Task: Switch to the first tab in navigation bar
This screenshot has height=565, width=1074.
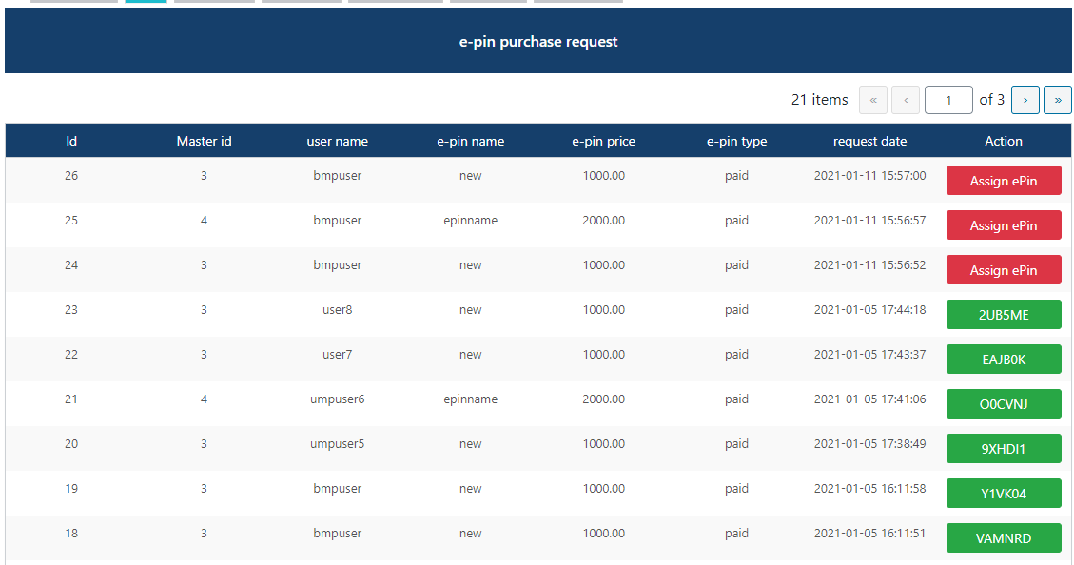Action: (73, 2)
